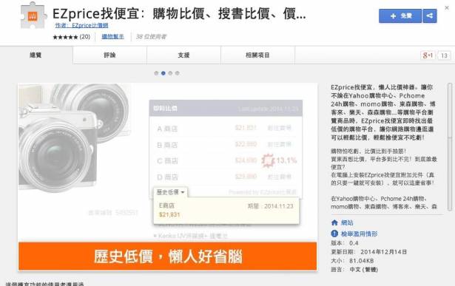455x286 pixels.
Task: Click the EZprice extension puzzle-piece icon
Action: pyautogui.click(x=33, y=16)
